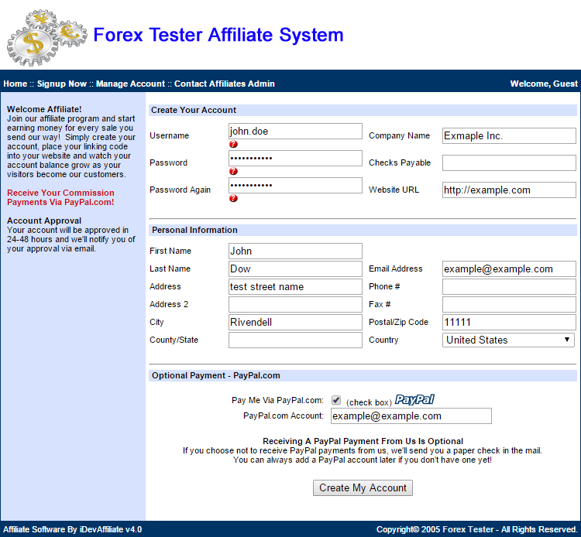Toggle the Pay Me Via PayPal checkbox
581x537 pixels.
coord(336,400)
